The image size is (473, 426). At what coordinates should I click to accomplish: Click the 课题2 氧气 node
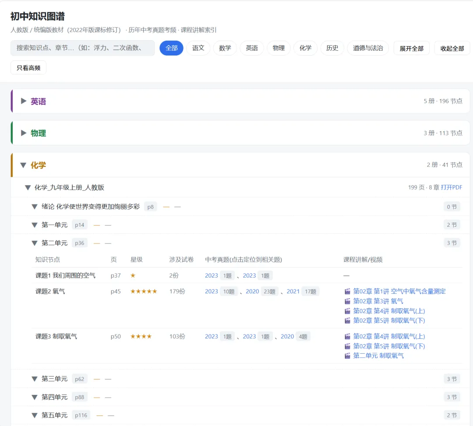(x=50, y=291)
